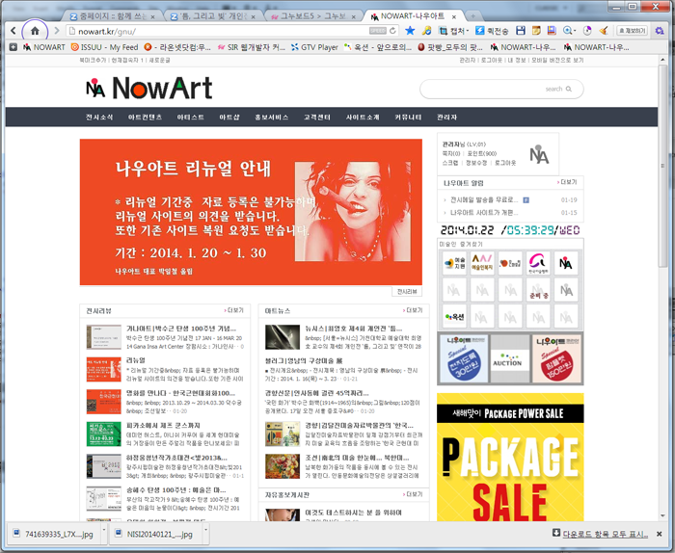Click the download-all arrow icon
675x553 pixels.
556,533
